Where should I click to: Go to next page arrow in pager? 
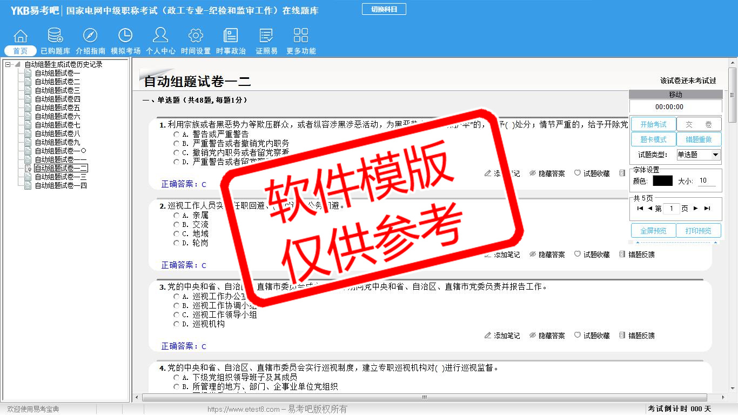point(696,209)
